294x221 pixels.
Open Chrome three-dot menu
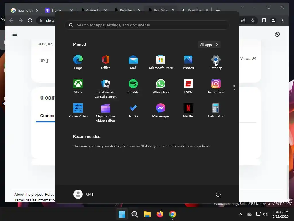(x=283, y=20)
